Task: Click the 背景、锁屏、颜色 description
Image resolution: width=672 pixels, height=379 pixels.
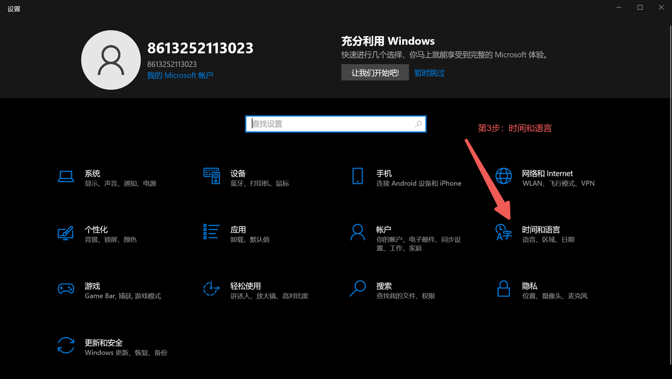Action: pos(110,239)
